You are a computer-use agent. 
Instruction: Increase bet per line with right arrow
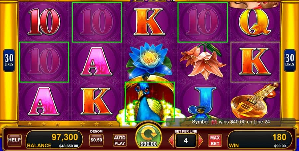(x=200, y=140)
